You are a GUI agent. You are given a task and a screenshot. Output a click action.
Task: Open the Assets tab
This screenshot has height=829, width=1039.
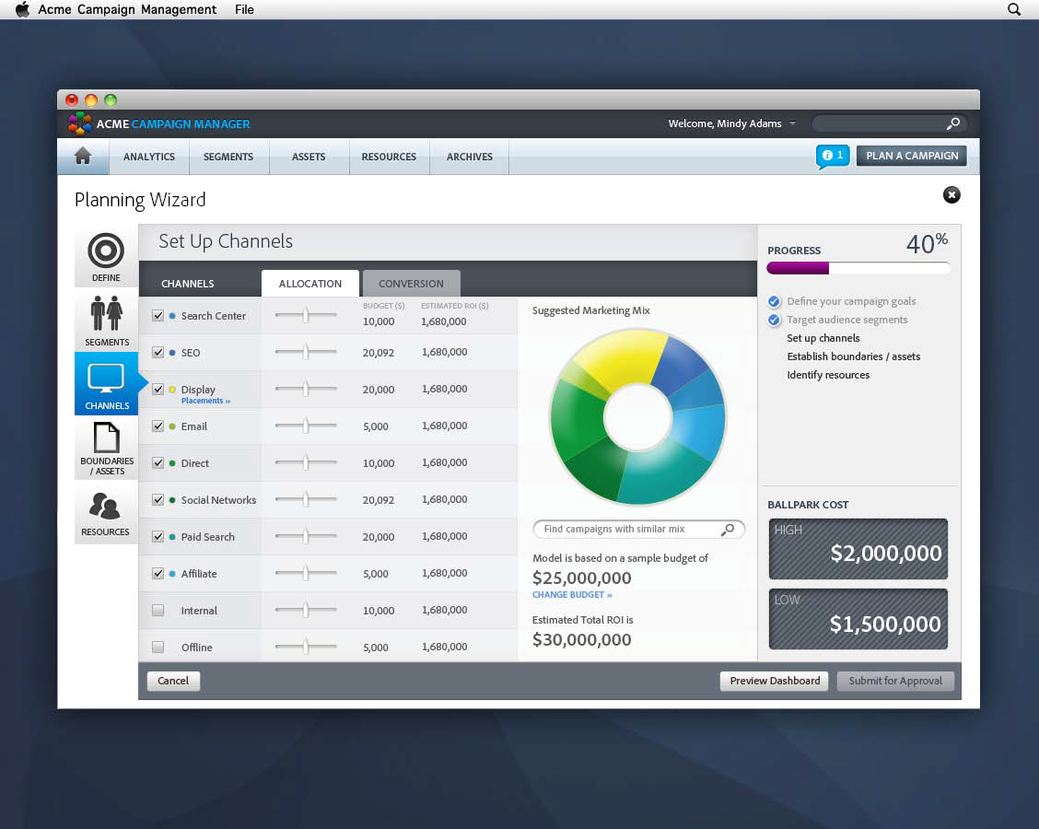point(309,157)
